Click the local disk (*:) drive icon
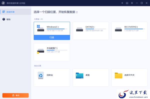150x99 pixels. [40, 51]
